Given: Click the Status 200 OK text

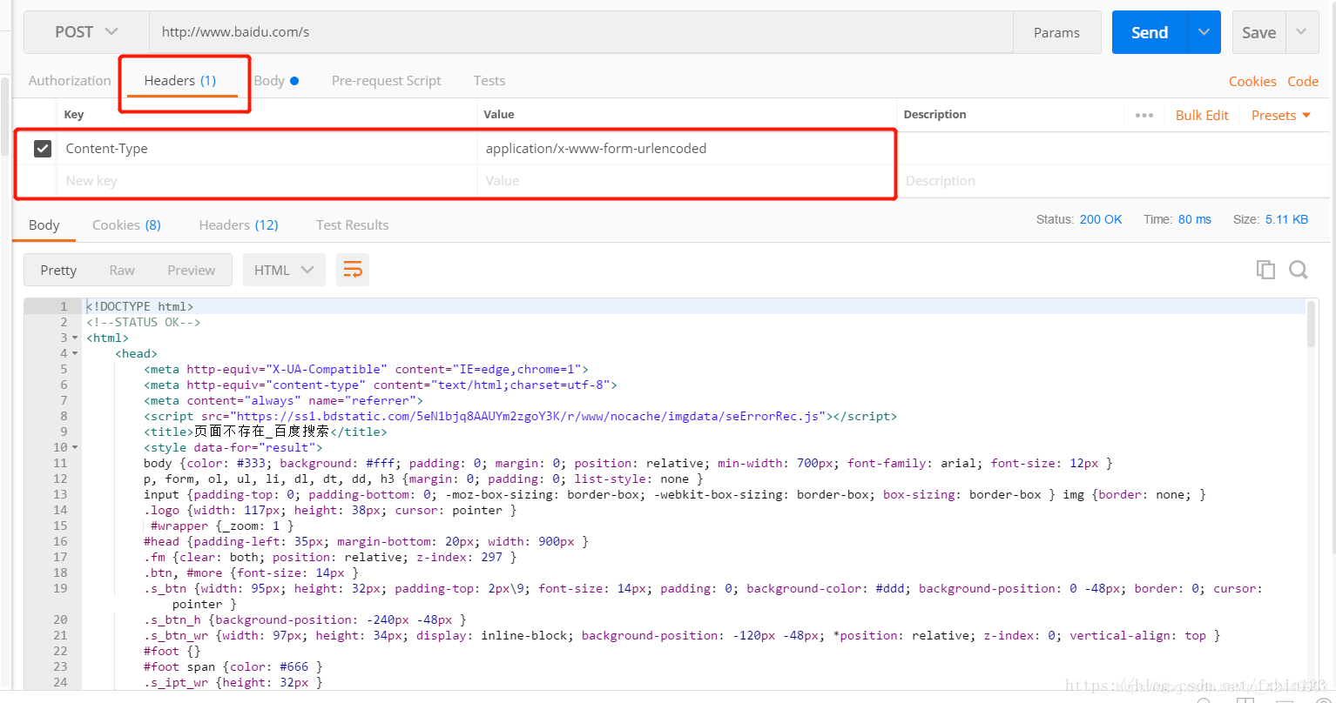Looking at the screenshot, I should point(1079,219).
